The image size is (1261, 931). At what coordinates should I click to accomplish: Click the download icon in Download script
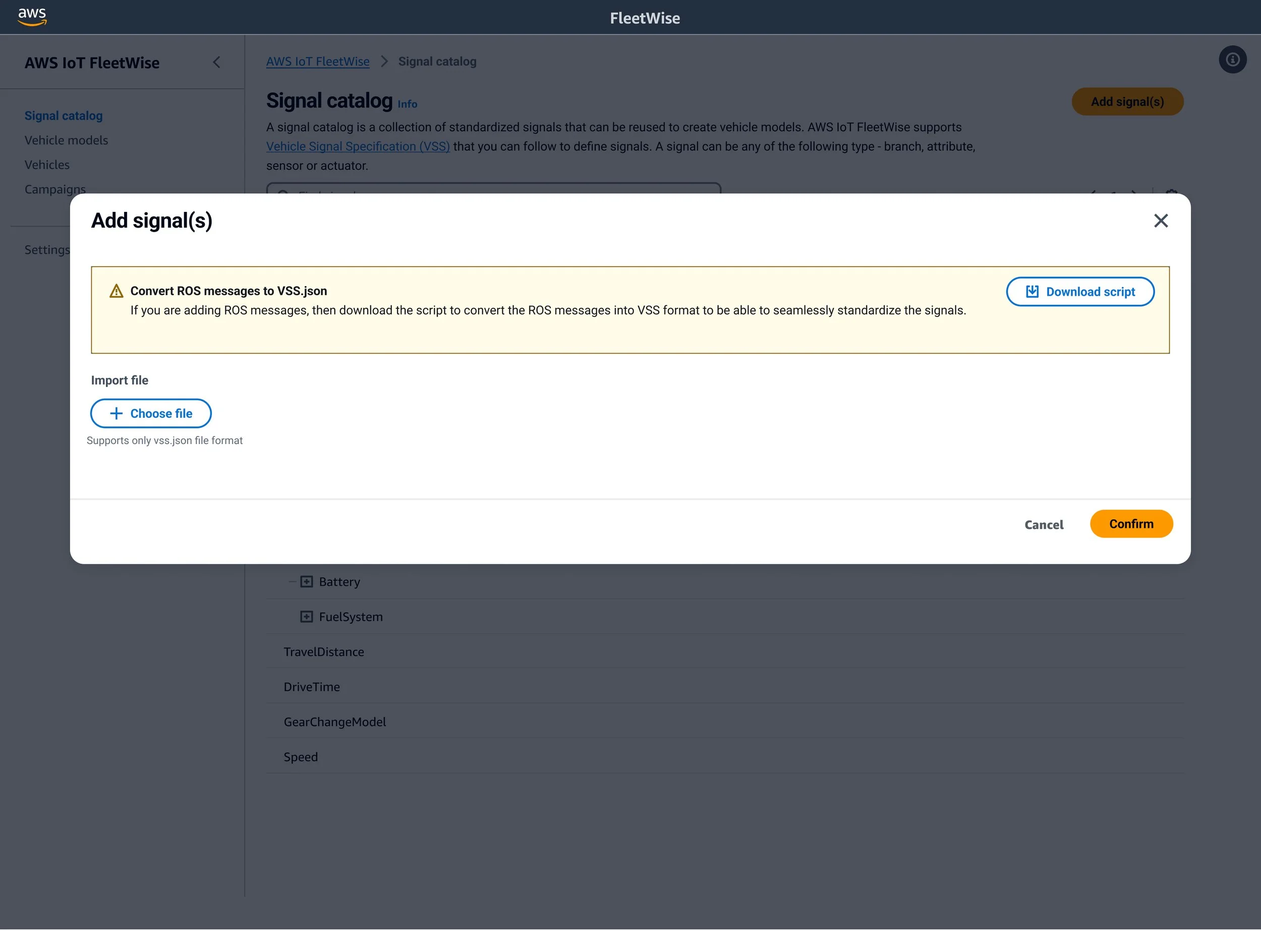[x=1032, y=291]
